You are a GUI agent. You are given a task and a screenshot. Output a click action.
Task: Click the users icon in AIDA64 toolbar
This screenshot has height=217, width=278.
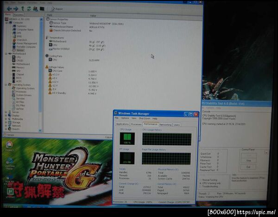click(x=36, y=8)
